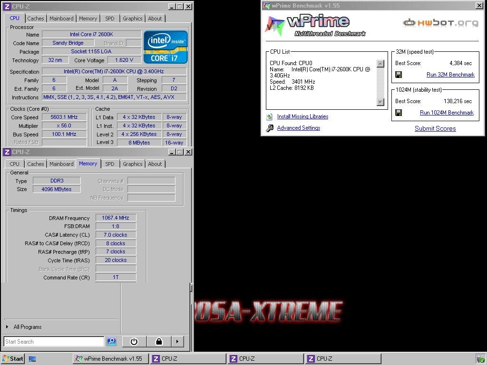Viewport: 487px width, 365px height.
Task: Open Caches tab in lower CPU-Z window
Action: (36, 164)
